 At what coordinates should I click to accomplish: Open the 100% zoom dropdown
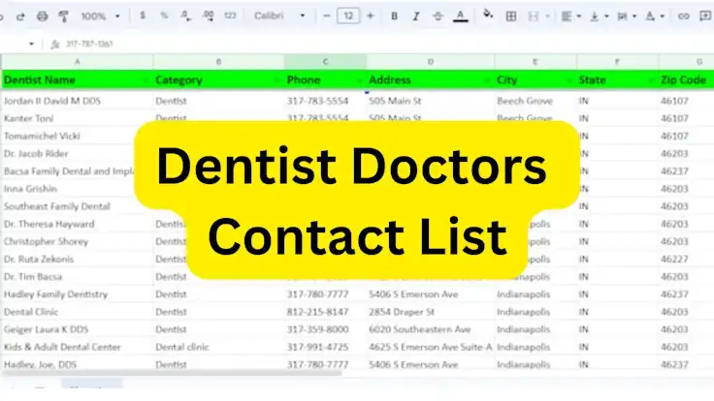[101, 16]
